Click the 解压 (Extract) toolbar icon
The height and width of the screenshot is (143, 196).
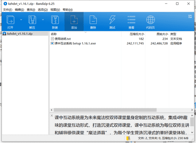tap(32, 20)
